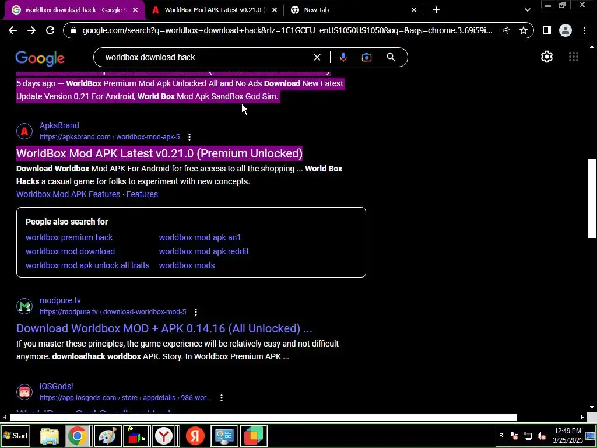Click the iOSGods! site name
The width and height of the screenshot is (597, 448).
coord(57,386)
